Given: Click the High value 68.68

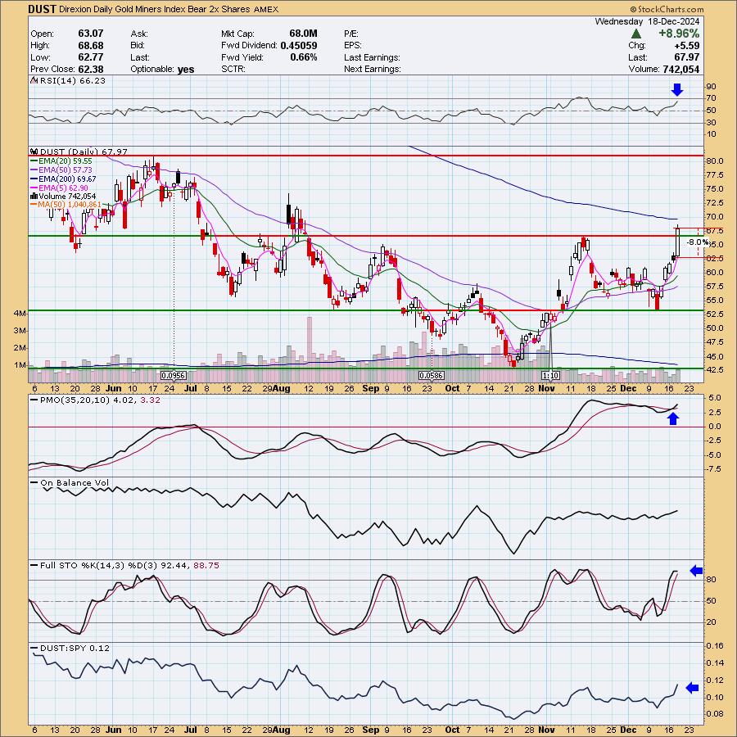Looking at the screenshot, I should click(91, 46).
